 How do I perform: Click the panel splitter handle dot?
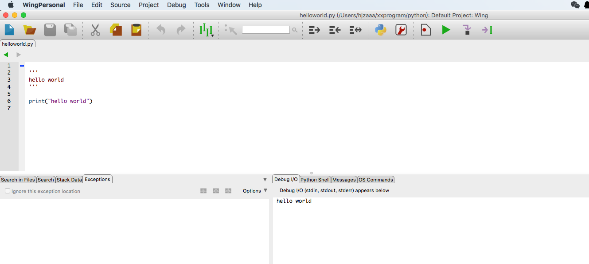pyautogui.click(x=312, y=173)
